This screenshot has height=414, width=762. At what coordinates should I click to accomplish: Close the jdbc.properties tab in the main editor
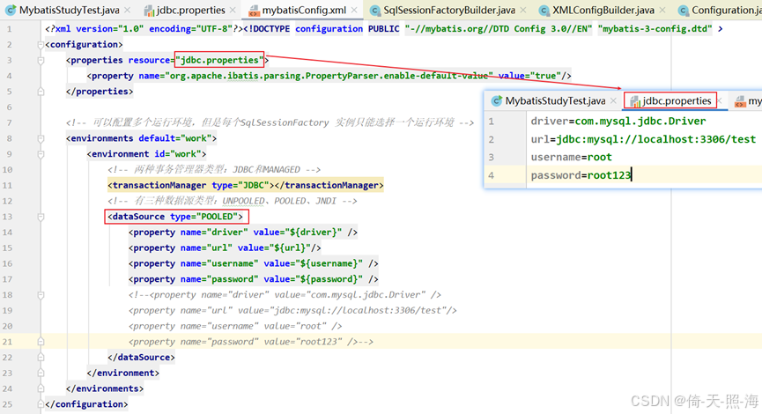(233, 10)
